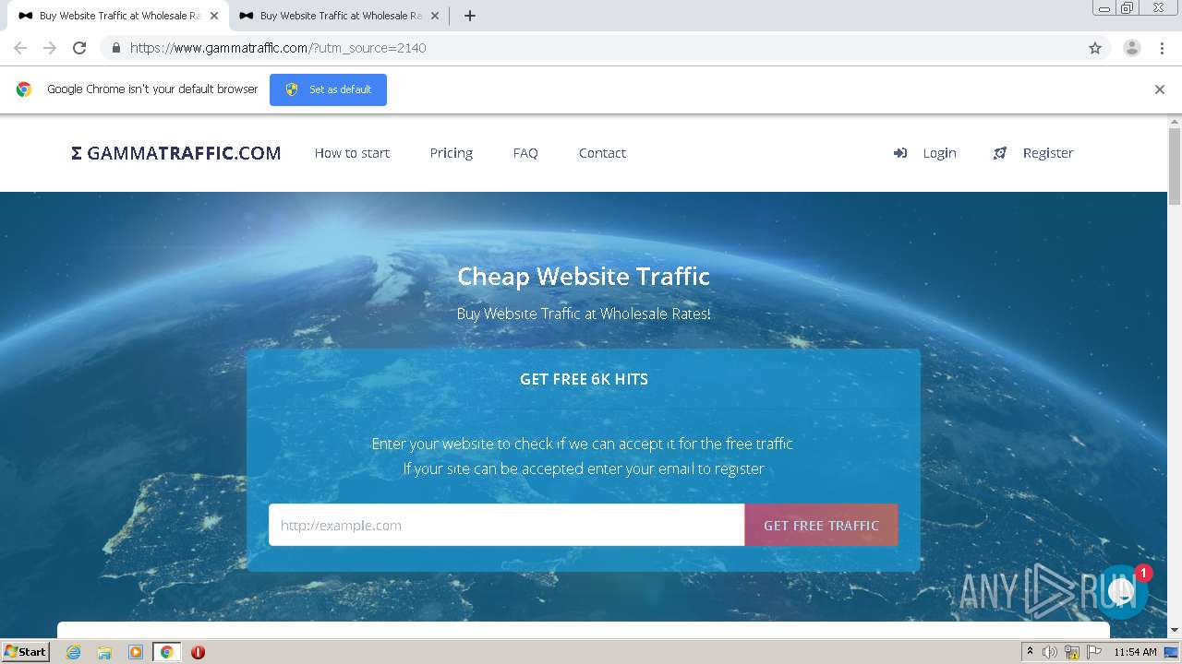Screen dimensions: 1182x664
Task: Open Chrome three-dot menu
Action: [1162, 48]
